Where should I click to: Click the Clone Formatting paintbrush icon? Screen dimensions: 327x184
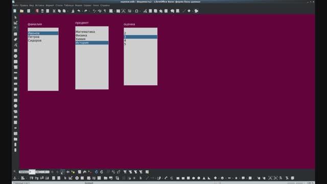pyautogui.click(x=73, y=11)
